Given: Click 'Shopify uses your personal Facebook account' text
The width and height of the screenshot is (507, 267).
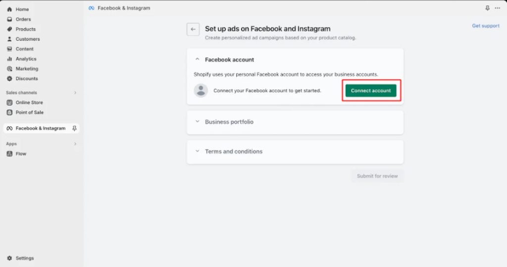Looking at the screenshot, I should tap(286, 74).
